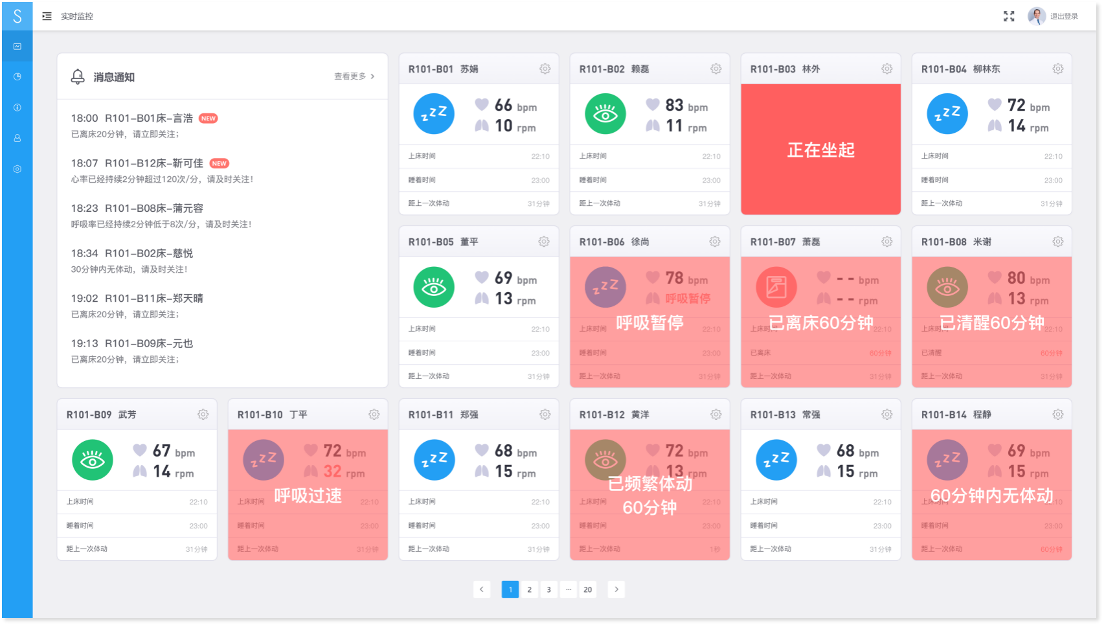
Task: Open the user avatar menu at top right
Action: (x=1036, y=16)
